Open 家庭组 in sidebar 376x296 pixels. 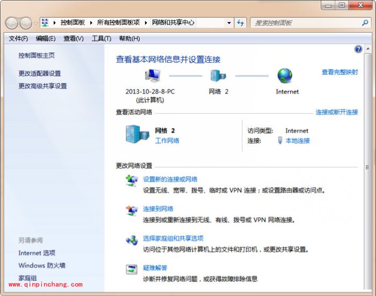pos(27,278)
